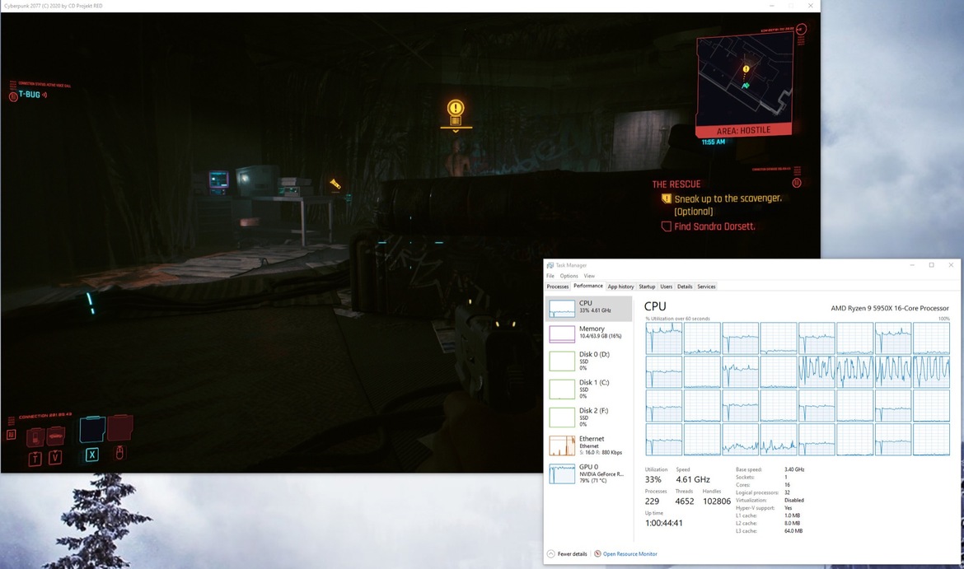Image resolution: width=964 pixels, height=569 pixels.
Task: Open the Options menu in Task Manager
Action: point(569,276)
